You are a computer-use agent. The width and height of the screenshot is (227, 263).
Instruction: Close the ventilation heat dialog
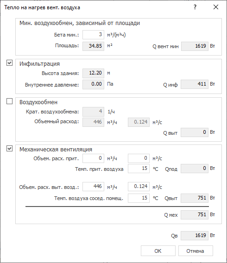(x=216, y=7)
